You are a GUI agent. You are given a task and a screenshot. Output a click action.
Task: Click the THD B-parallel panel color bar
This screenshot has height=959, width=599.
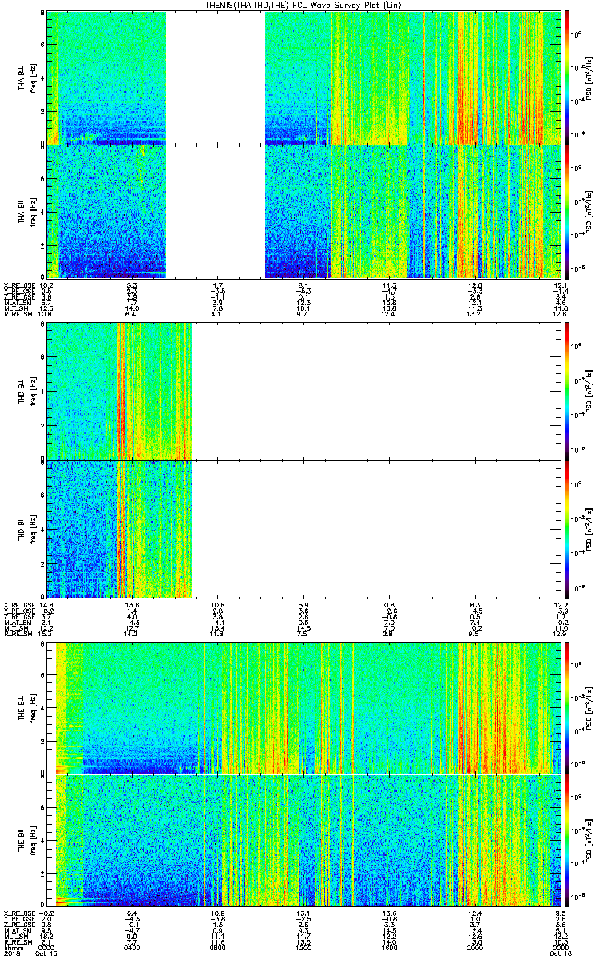(566, 528)
